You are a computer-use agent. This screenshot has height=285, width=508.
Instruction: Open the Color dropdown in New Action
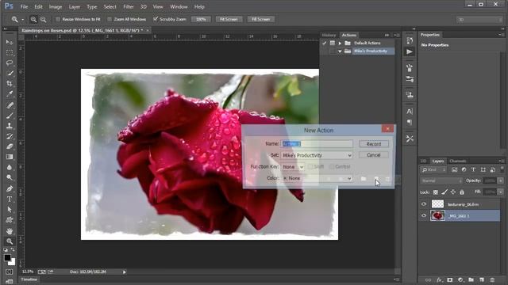click(x=317, y=178)
